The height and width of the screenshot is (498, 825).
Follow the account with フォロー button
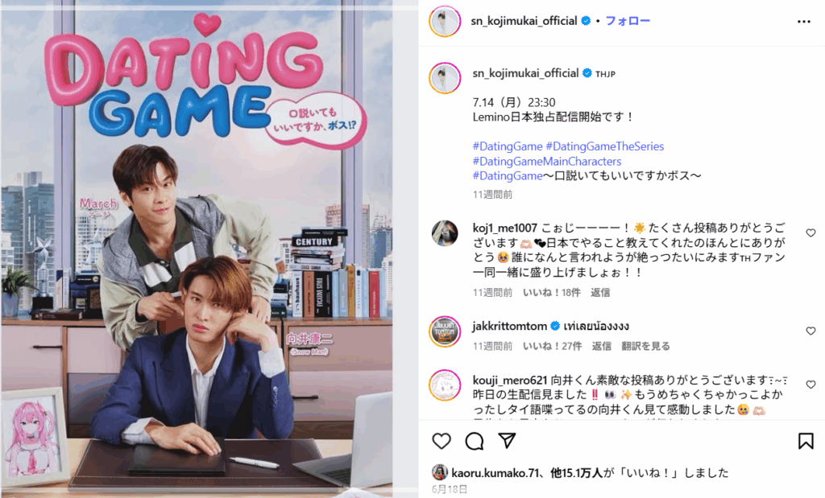(x=628, y=21)
